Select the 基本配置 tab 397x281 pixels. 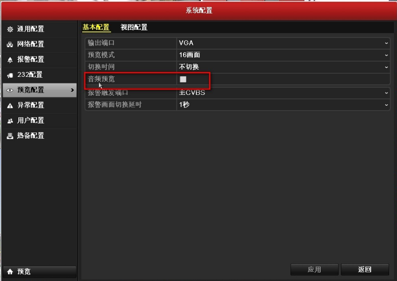pyautogui.click(x=97, y=27)
